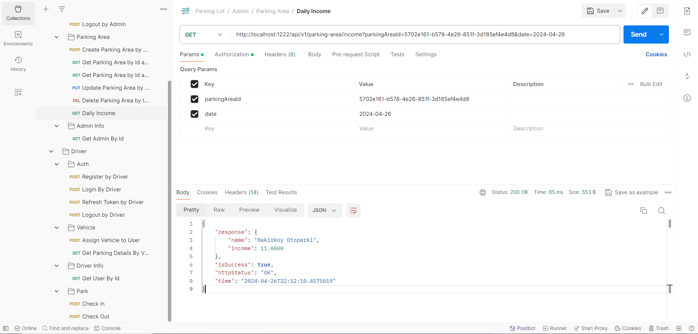Open the request info icon in the right sidebar
This screenshot has height=334, width=698.
click(687, 98)
